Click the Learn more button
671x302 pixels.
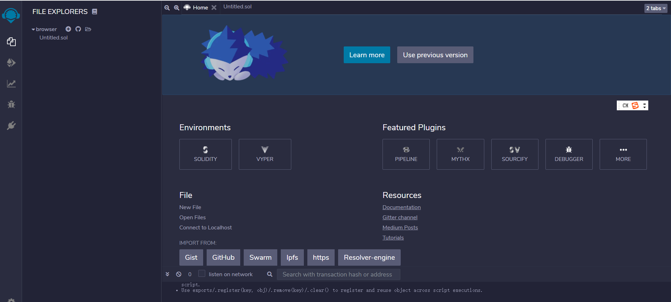coord(367,55)
